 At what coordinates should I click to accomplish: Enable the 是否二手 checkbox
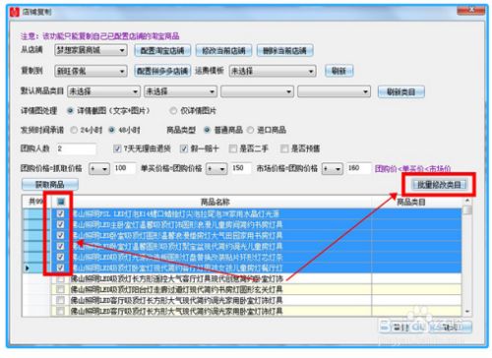tap(233, 149)
